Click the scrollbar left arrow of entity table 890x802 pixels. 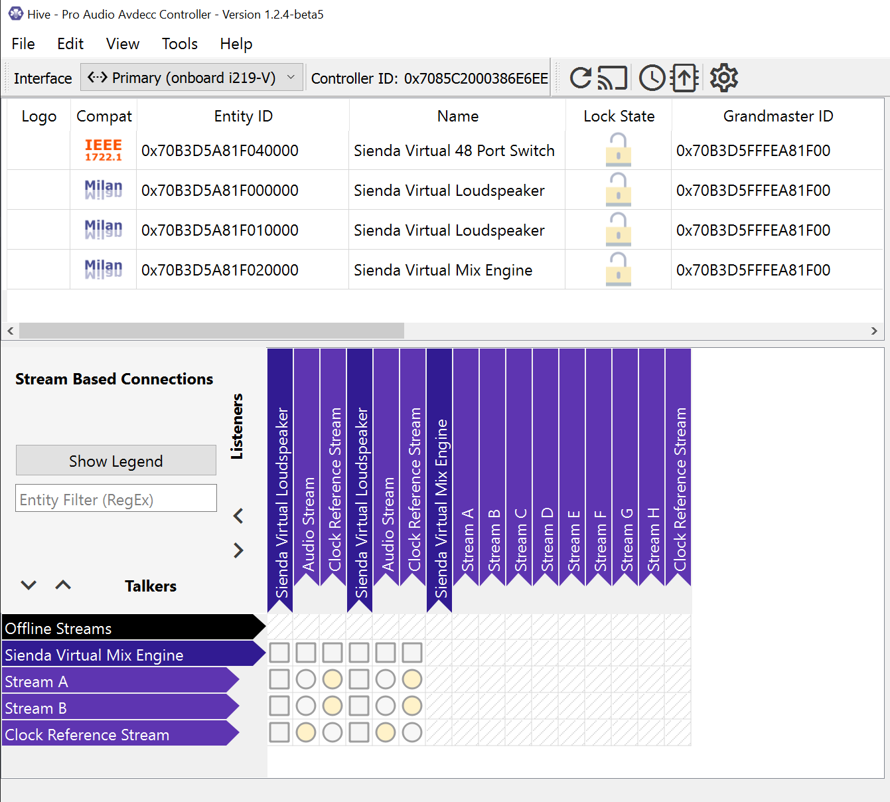pyautogui.click(x=11, y=331)
